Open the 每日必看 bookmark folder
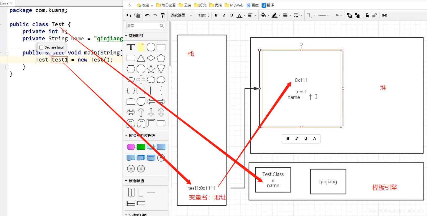This screenshot has width=427, height=216. pos(166,5)
